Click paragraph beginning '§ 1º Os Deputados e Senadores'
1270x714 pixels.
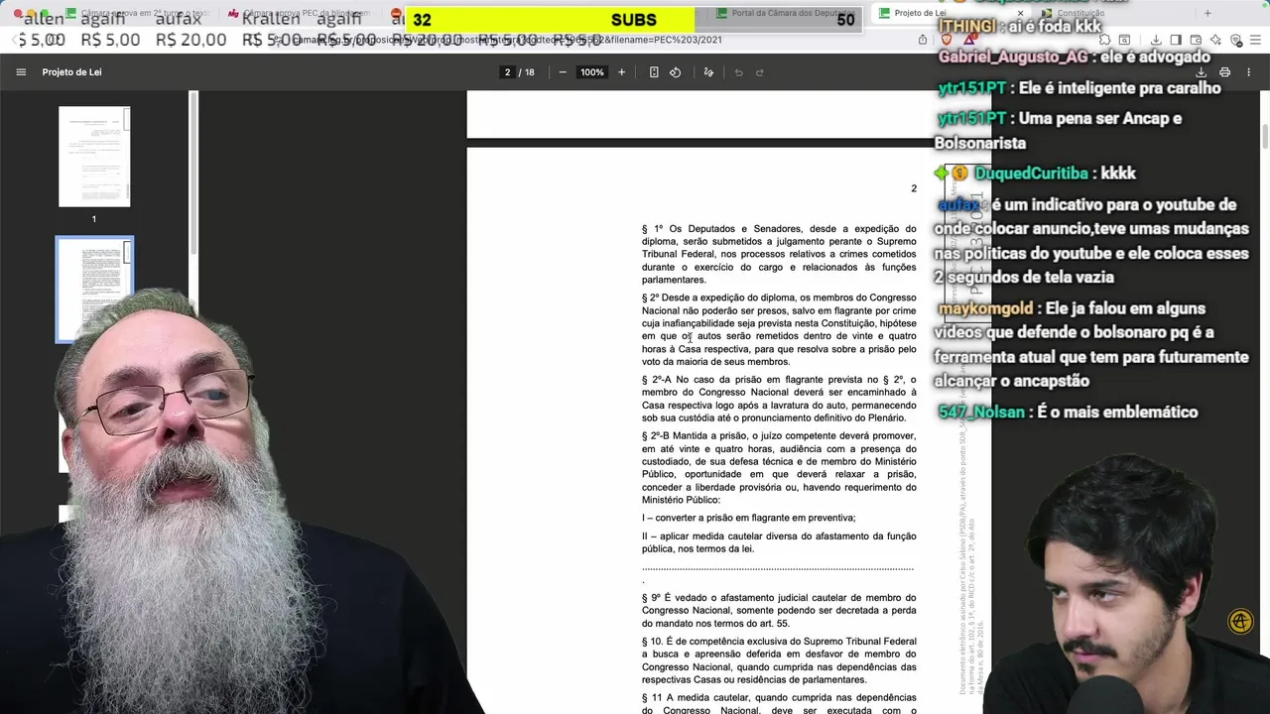[x=779, y=254]
